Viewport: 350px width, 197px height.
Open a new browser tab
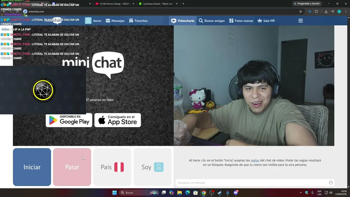tap(183, 4)
